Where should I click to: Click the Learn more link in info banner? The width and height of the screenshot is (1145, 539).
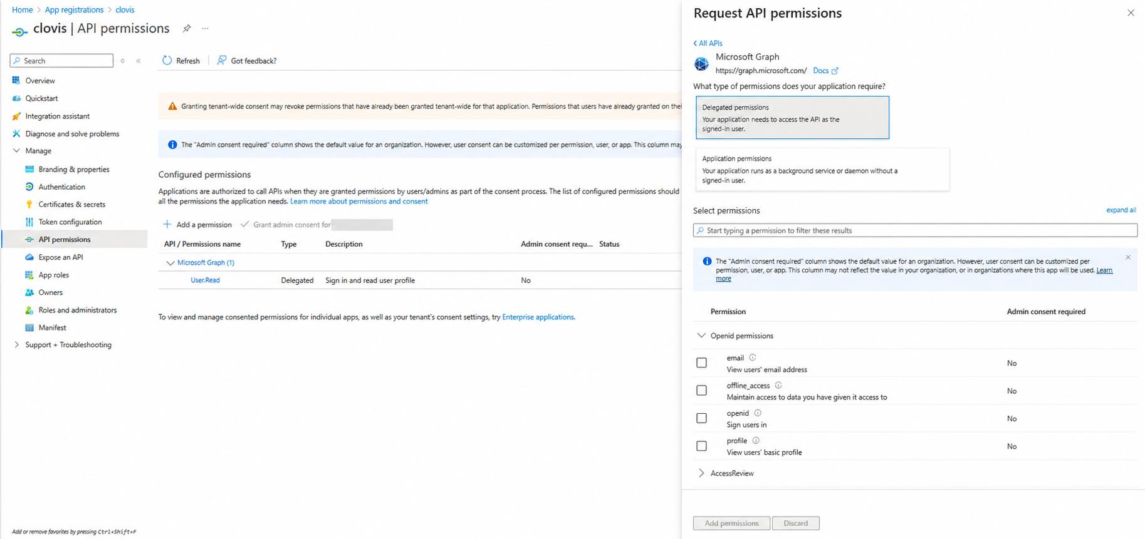(1104, 270)
